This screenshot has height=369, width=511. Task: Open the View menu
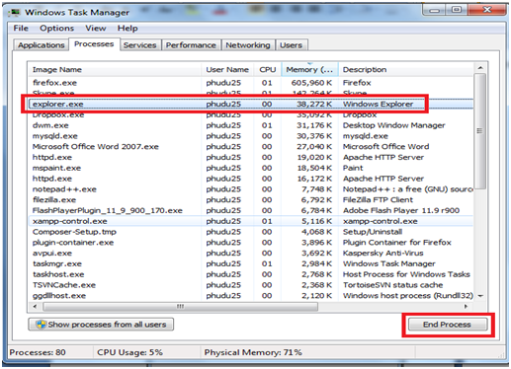pos(96,29)
